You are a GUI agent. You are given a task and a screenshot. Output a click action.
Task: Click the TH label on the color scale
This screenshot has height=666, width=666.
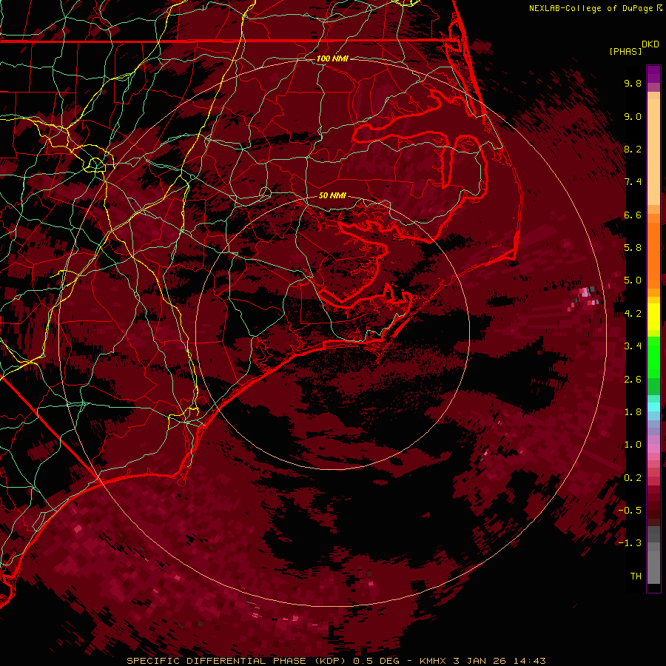[636, 576]
